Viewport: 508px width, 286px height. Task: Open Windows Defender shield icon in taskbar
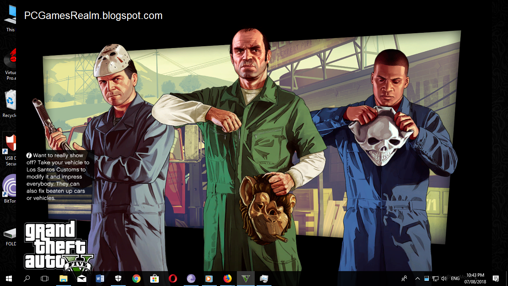coord(118,279)
